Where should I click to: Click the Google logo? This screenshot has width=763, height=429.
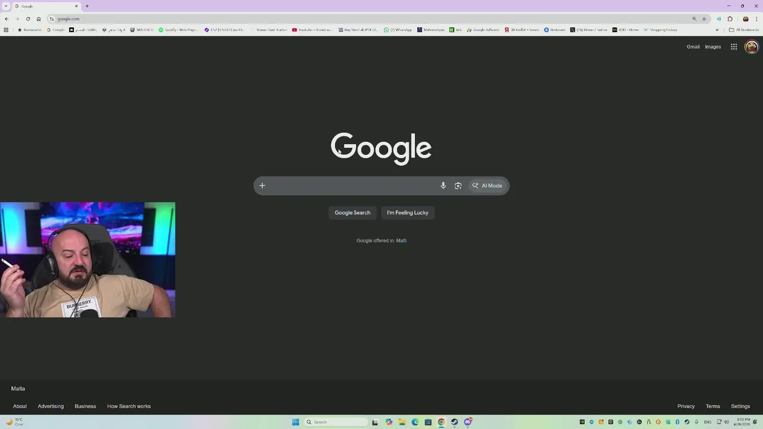(381, 148)
